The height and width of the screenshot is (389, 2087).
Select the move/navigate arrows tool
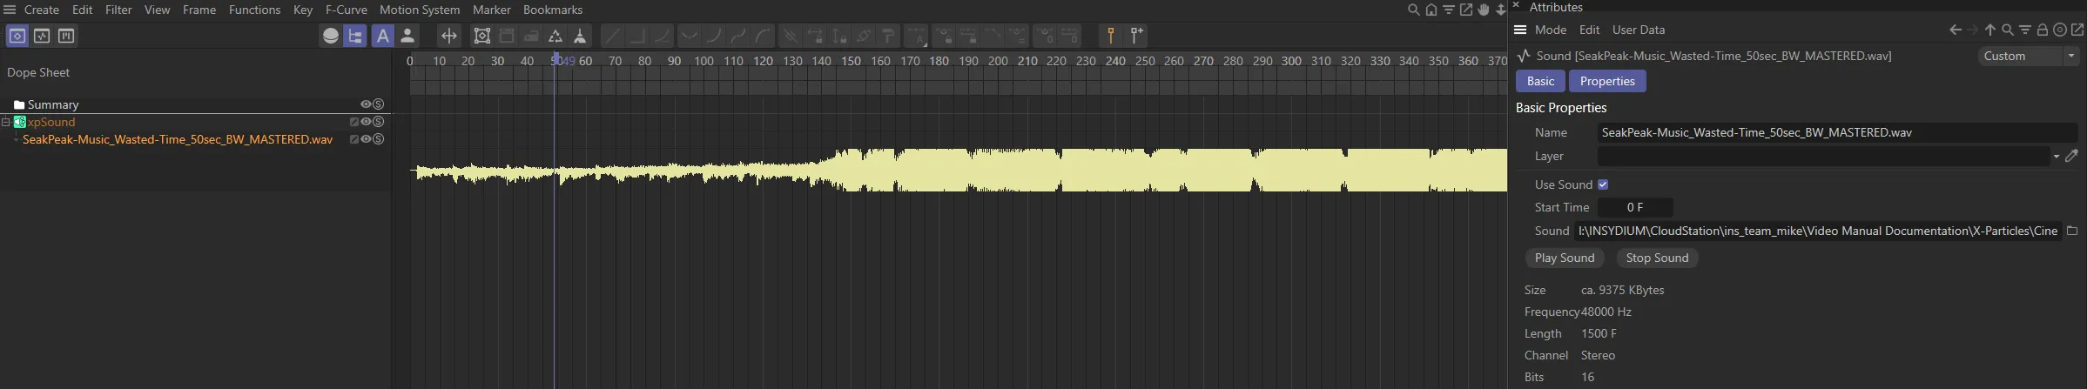tap(449, 36)
